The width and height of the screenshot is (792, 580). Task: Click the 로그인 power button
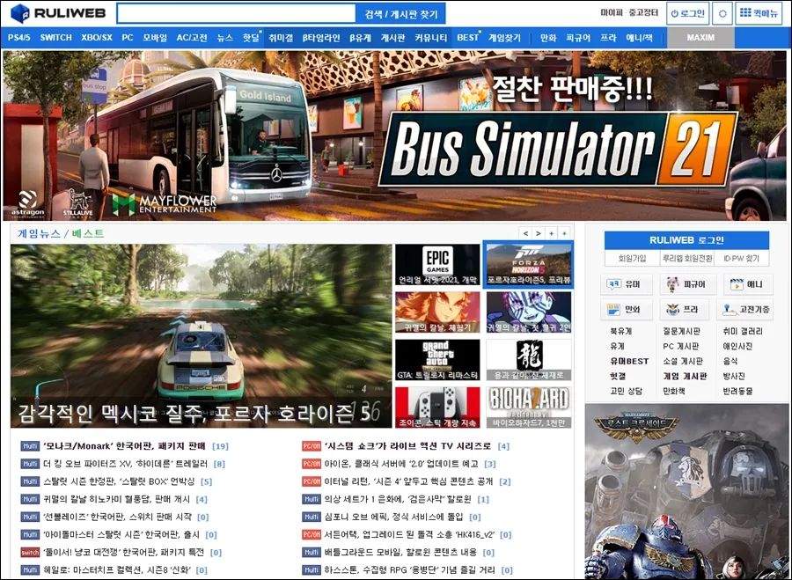click(687, 13)
